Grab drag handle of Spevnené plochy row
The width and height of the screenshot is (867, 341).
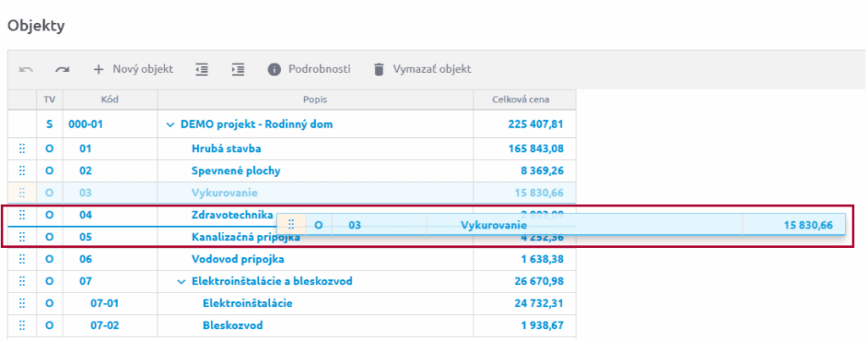point(22,171)
